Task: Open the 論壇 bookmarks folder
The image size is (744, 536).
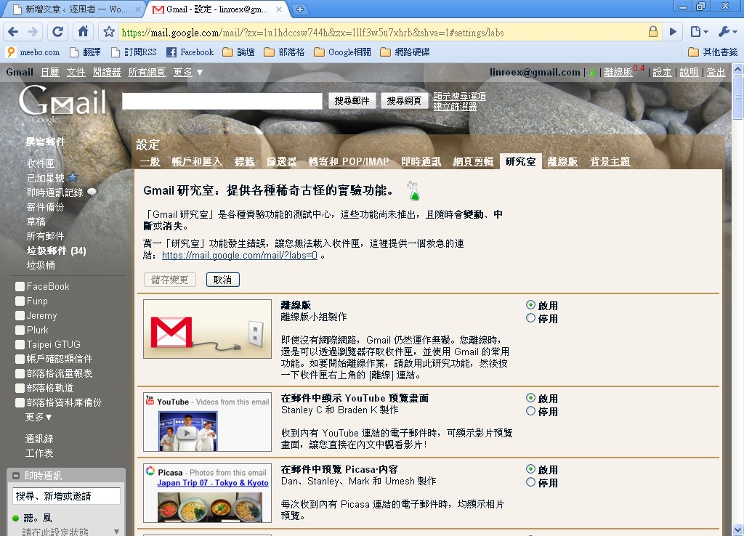Action: [238, 52]
